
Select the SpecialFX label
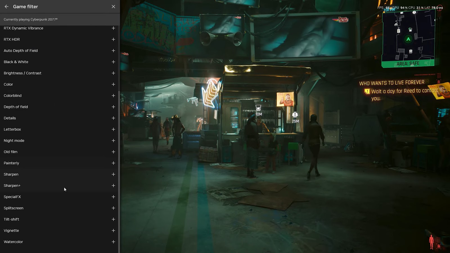click(x=12, y=197)
